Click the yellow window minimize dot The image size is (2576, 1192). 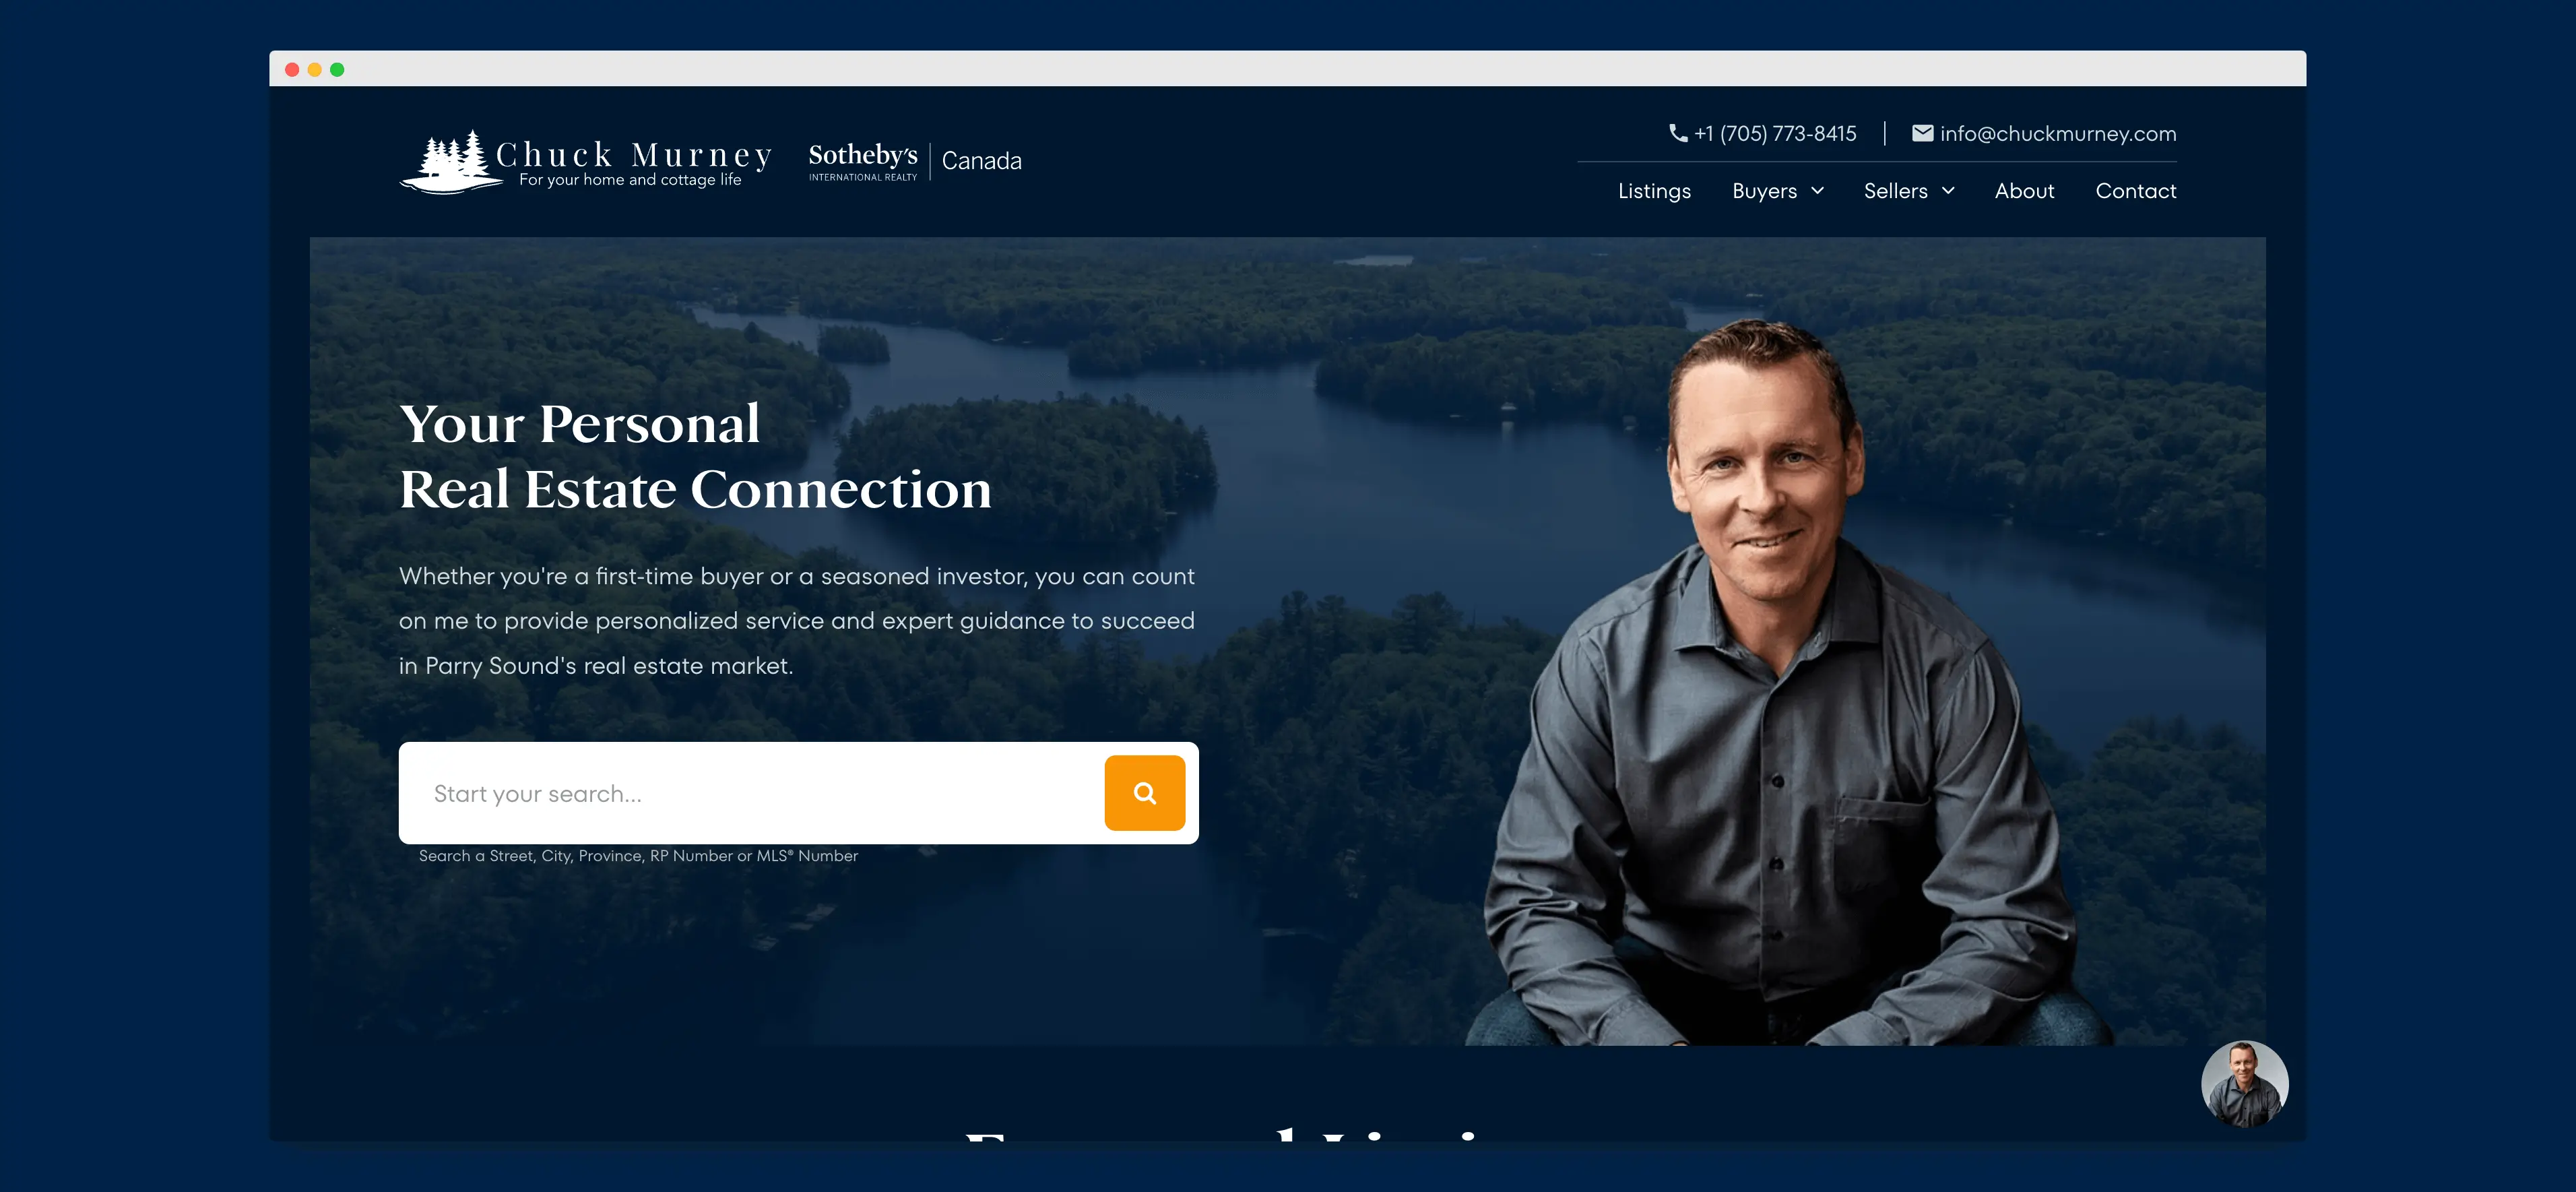pos(315,69)
